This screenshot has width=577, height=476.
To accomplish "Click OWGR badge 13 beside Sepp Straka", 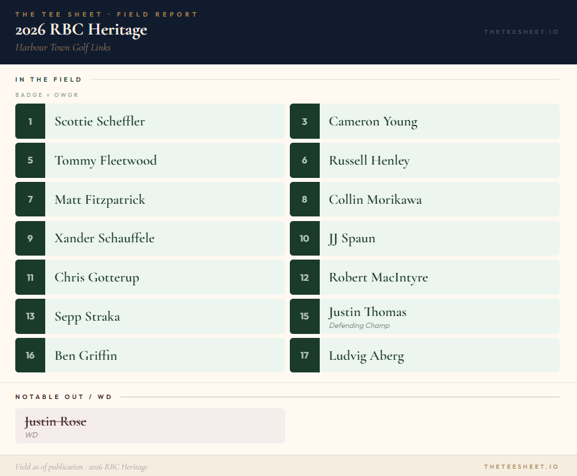I will point(30,317).
